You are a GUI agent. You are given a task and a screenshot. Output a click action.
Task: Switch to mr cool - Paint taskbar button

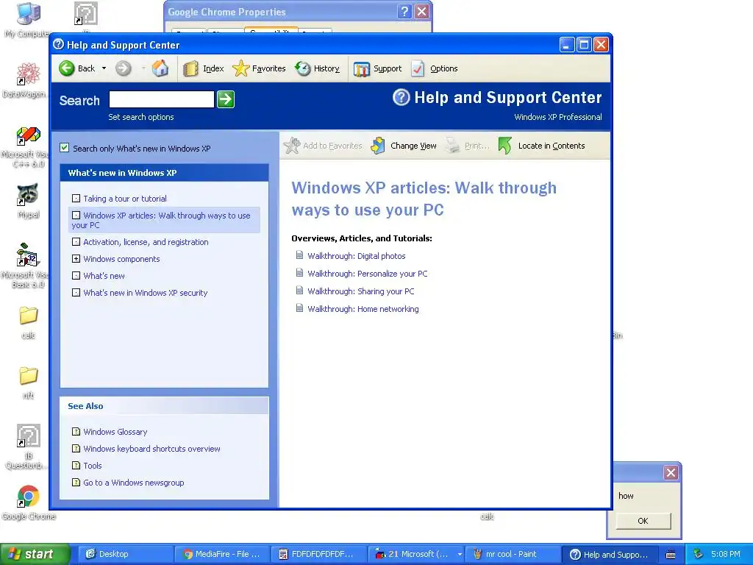[x=513, y=554]
